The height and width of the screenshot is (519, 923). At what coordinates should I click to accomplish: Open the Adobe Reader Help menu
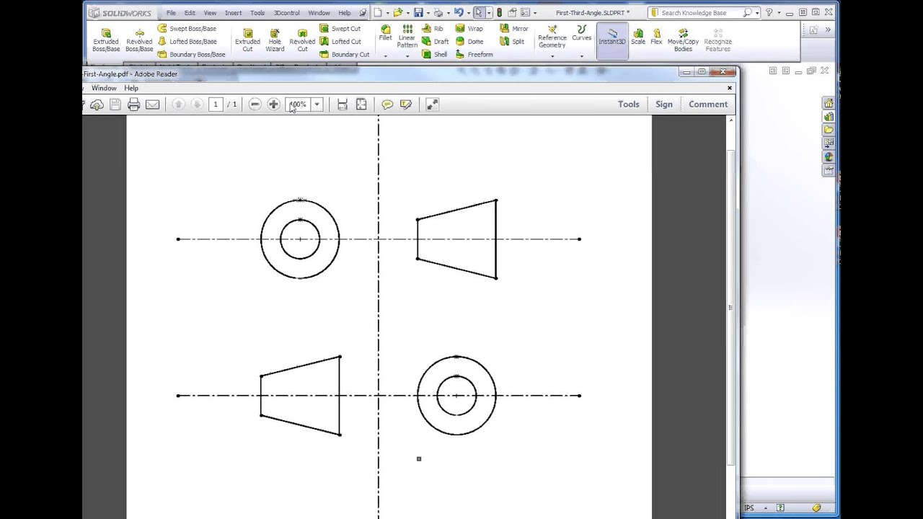[x=131, y=88]
